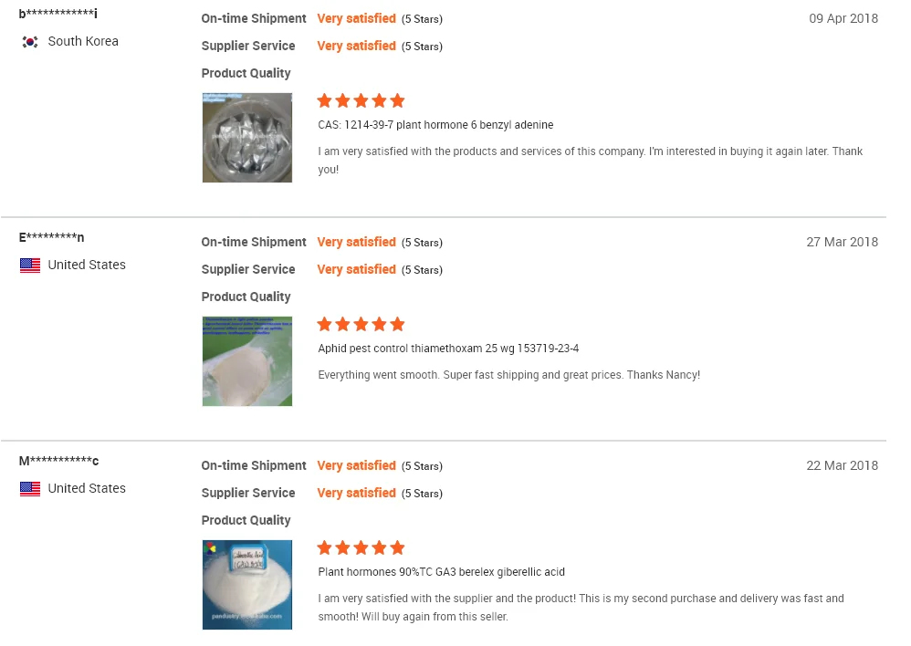The height and width of the screenshot is (646, 911).
Task: Click the 09 Apr 2018 review date
Action: click(843, 18)
